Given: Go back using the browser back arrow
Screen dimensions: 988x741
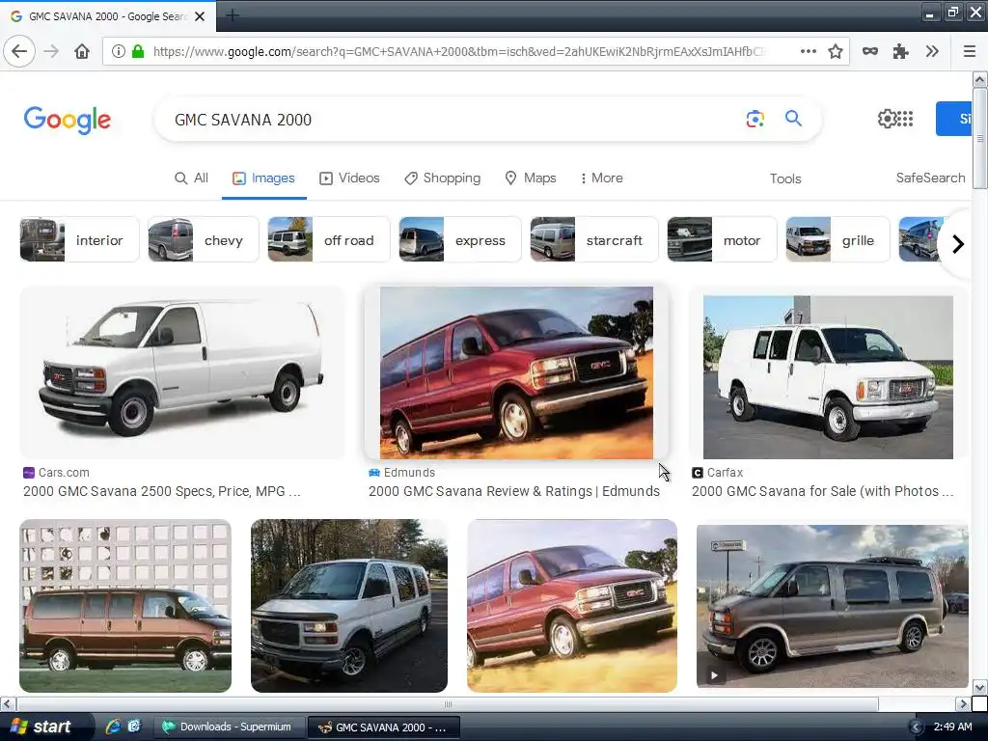Looking at the screenshot, I should 19,51.
